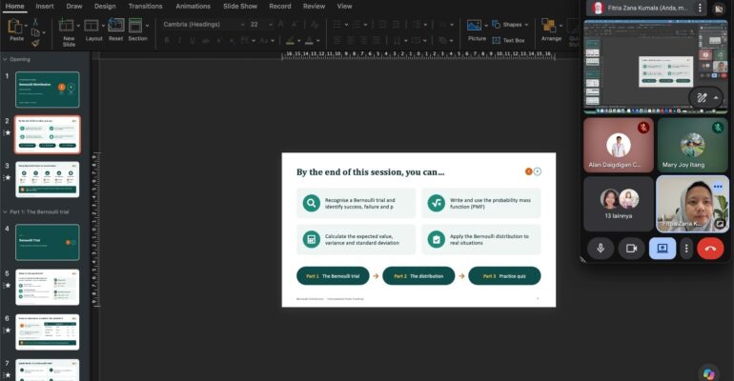
Task: Open the Layout dropdown arrow
Action: 103,26
